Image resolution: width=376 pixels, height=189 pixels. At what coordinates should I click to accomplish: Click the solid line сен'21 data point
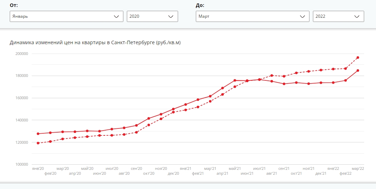tap(284, 84)
